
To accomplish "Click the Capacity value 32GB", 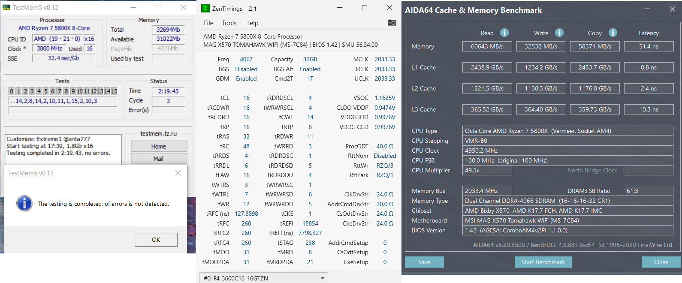I will click(310, 59).
